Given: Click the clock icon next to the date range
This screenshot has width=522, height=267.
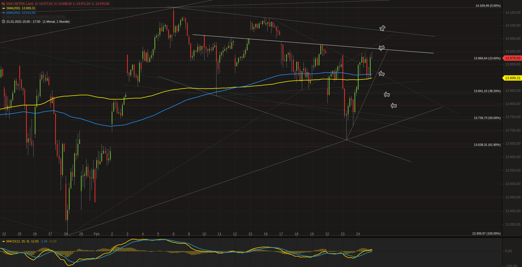Looking at the screenshot, I should tap(3, 22).
